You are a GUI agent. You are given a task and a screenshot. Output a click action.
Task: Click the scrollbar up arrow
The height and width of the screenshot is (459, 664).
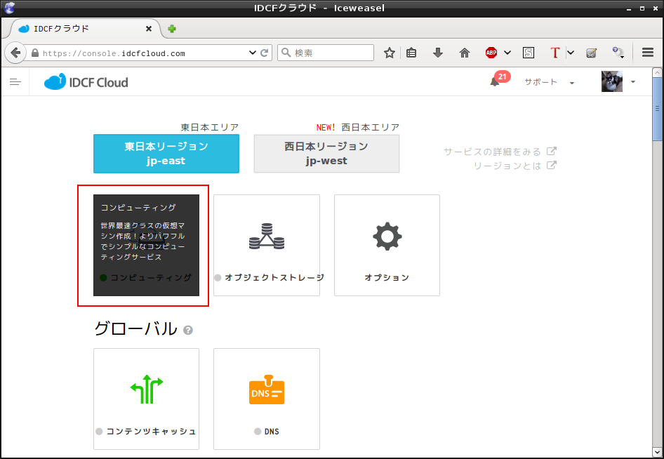coord(657,72)
